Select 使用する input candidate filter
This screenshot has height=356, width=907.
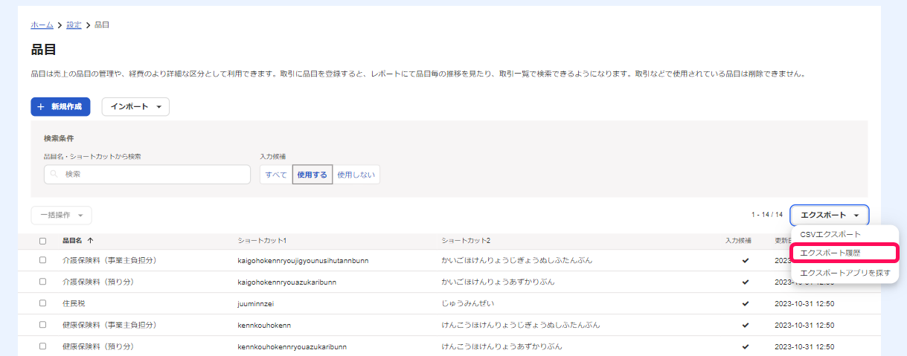(312, 175)
